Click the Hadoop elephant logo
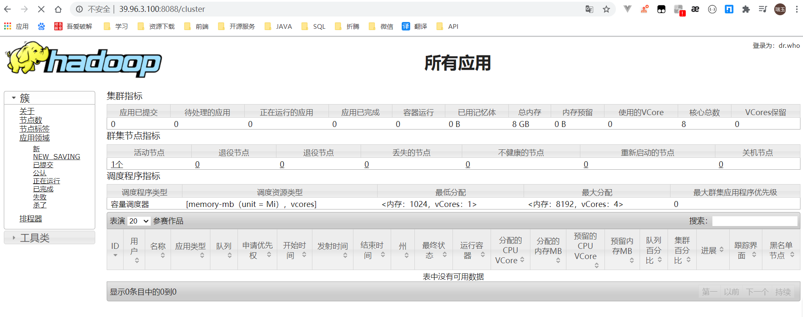The width and height of the screenshot is (803, 317). pyautogui.click(x=83, y=60)
